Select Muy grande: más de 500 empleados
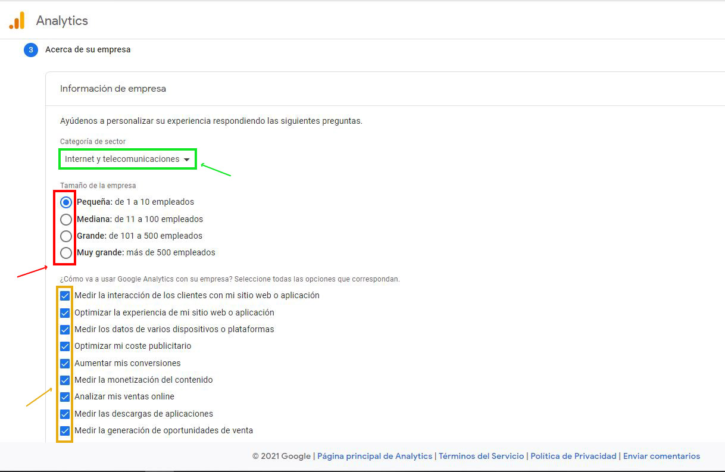725x472 pixels. (66, 253)
